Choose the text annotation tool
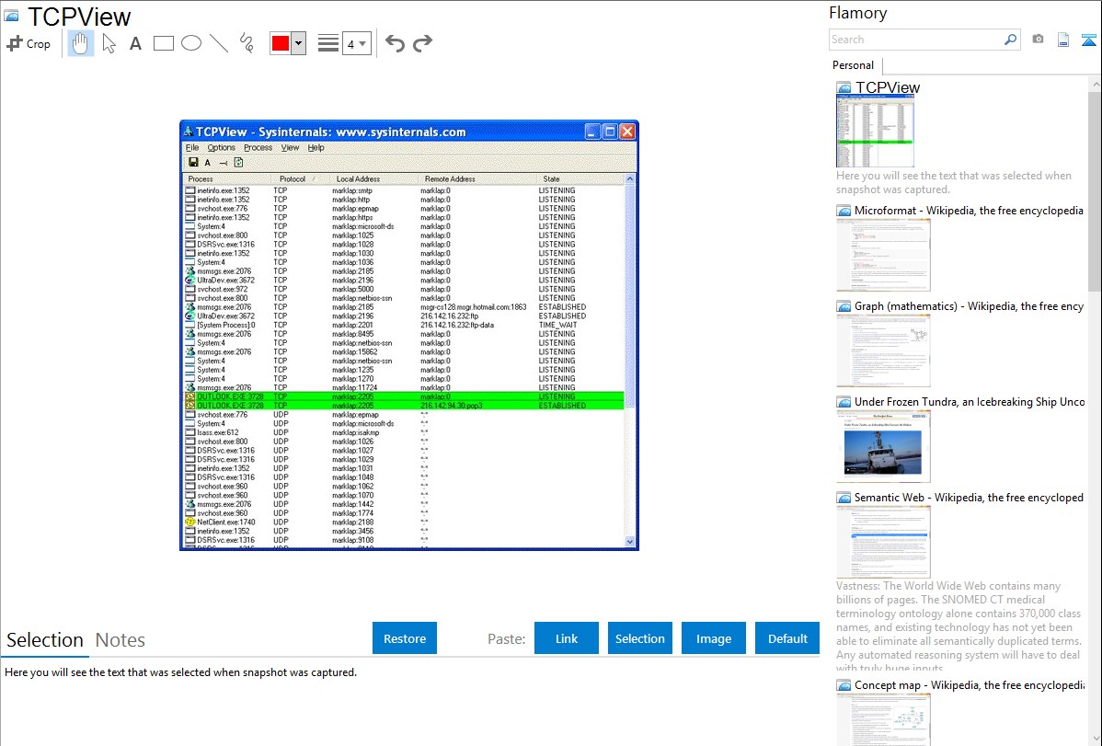1102x746 pixels. pos(135,43)
